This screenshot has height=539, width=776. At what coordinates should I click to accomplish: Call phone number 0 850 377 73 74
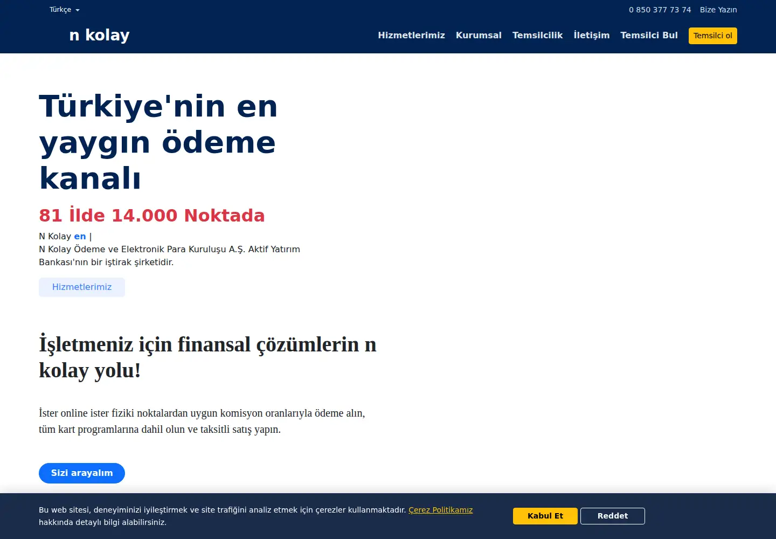[x=660, y=10]
